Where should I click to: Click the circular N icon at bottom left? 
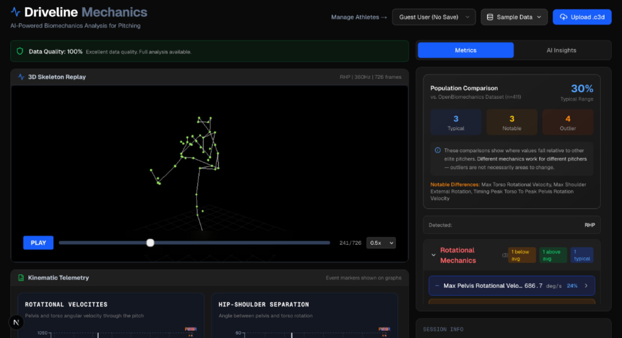click(16, 322)
